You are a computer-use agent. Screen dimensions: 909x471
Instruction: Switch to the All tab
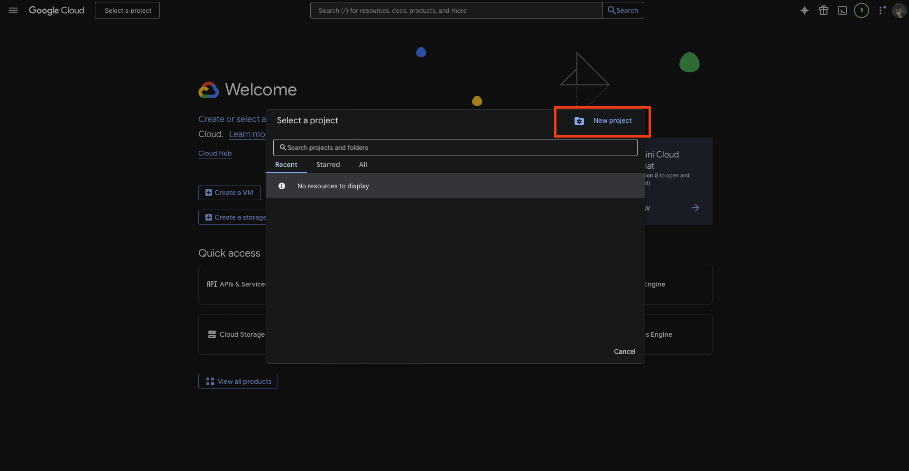point(363,165)
